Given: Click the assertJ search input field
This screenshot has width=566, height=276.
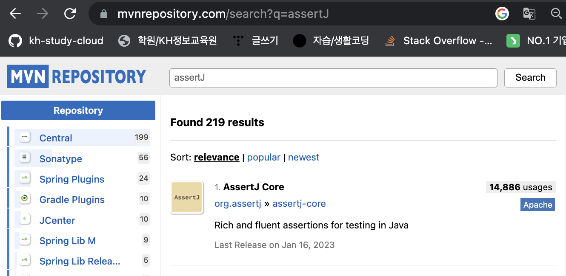Looking at the screenshot, I should tap(333, 78).
